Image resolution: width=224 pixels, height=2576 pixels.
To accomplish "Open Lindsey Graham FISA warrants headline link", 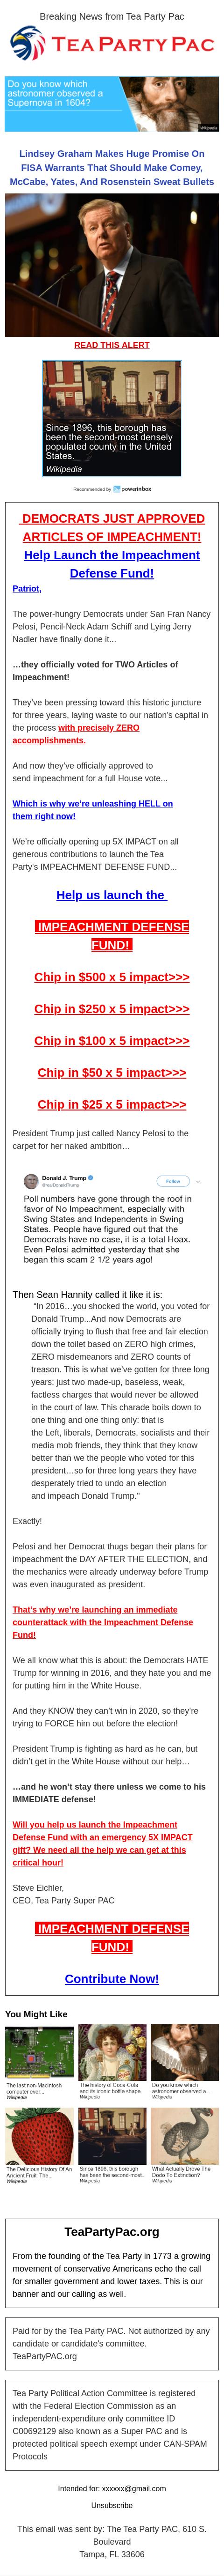I will (x=112, y=168).
